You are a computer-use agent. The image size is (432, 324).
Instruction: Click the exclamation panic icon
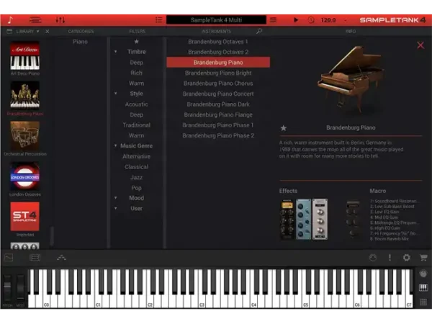click(x=390, y=258)
